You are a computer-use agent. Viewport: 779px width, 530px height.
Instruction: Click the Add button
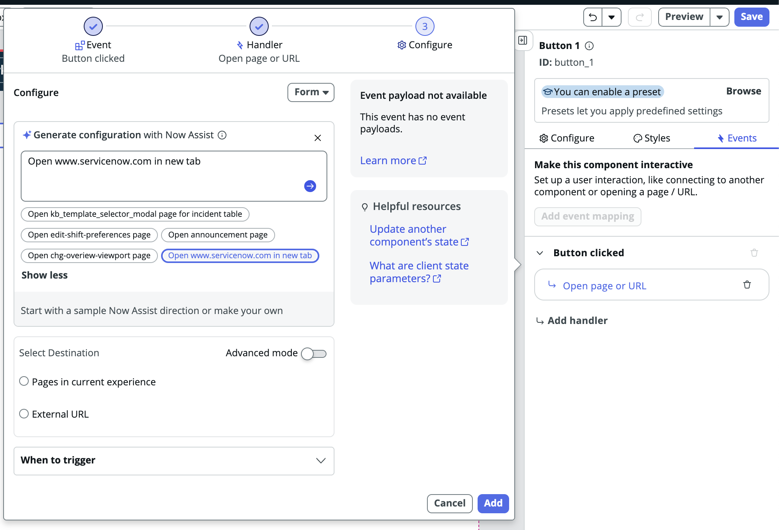(493, 503)
